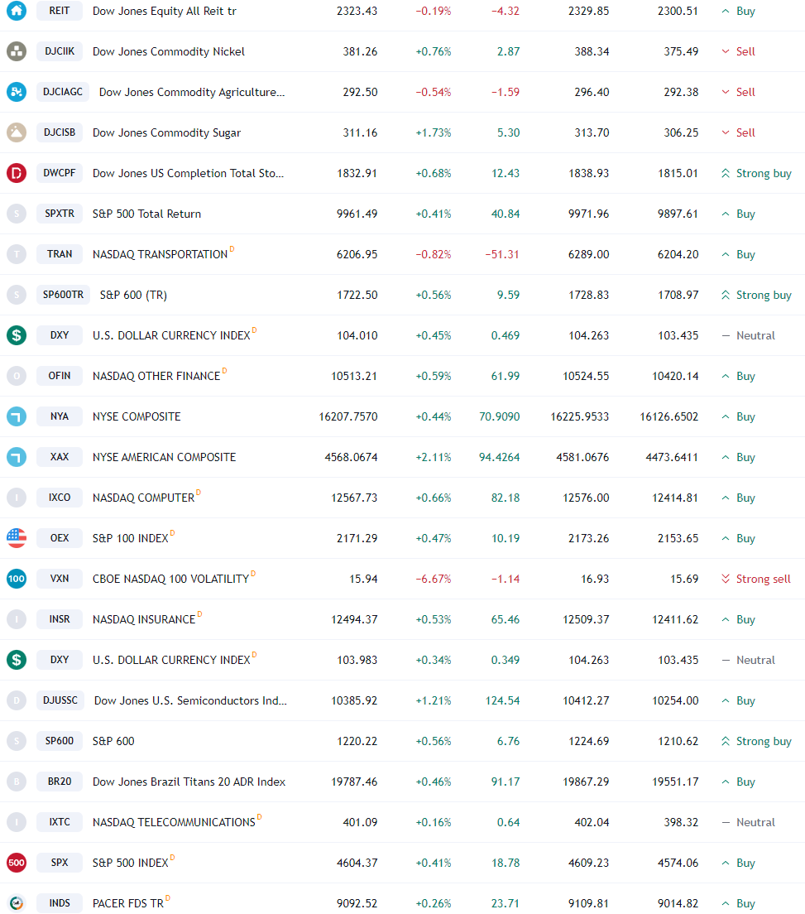Click the DJCIIK nickel logo icon
805x914 pixels.
coord(17,51)
